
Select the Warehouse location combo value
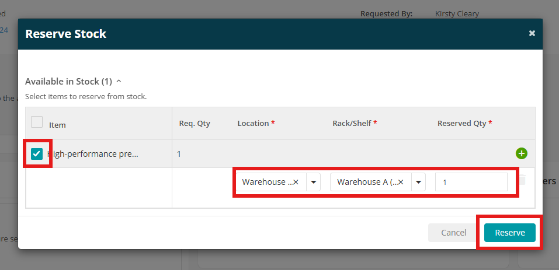pos(267,182)
